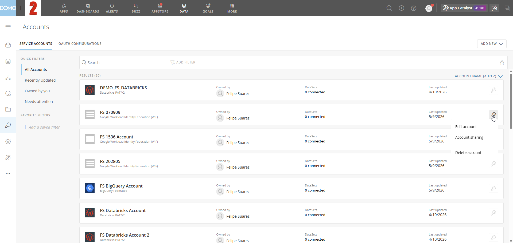The width and height of the screenshot is (513, 243).
Task: Open the More grid icon
Action: pos(232,8)
